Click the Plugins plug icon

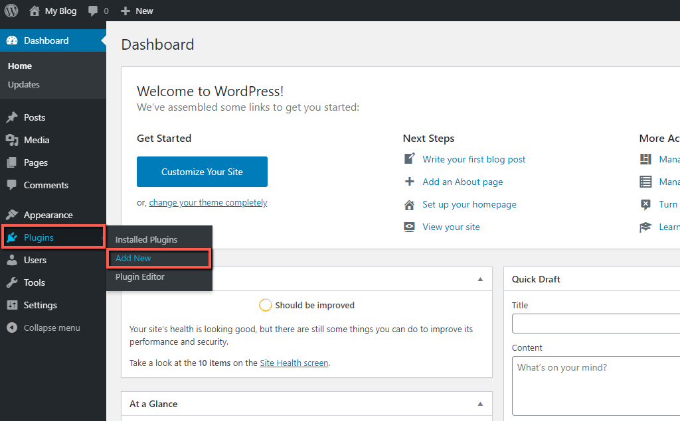[12, 237]
